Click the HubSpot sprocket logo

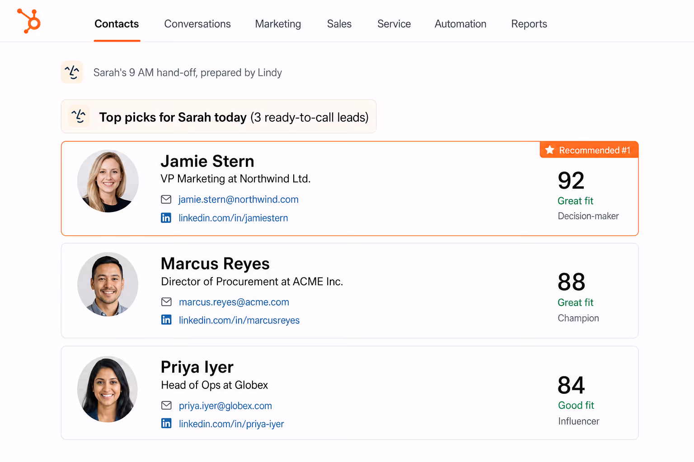[x=29, y=21]
